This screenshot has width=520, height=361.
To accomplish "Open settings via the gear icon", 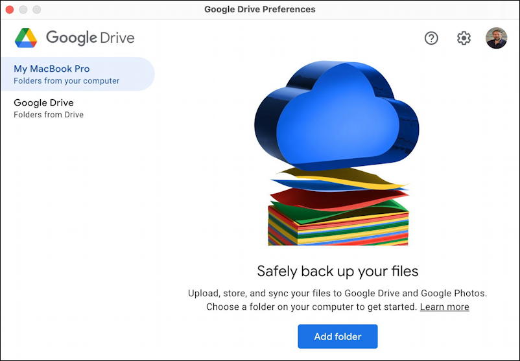I will click(x=464, y=38).
